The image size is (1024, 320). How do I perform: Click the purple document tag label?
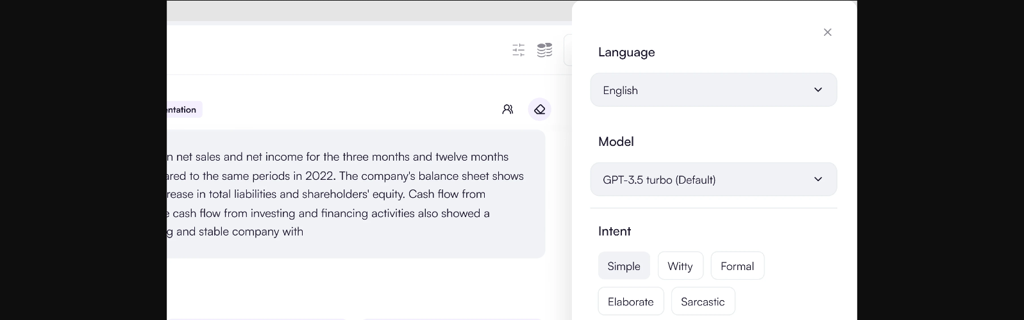183,109
